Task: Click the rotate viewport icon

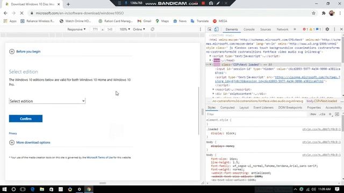Action: pos(153,29)
